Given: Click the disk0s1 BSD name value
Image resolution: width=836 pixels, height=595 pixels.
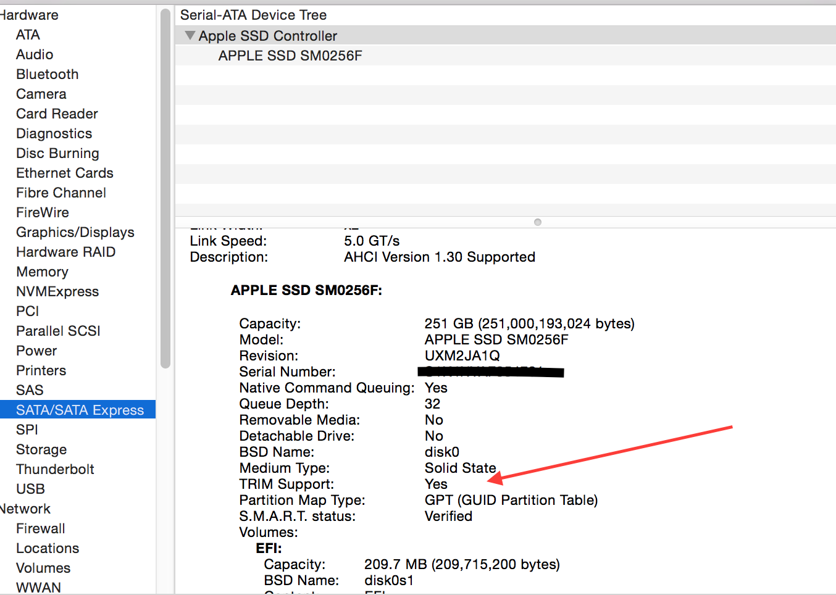Looking at the screenshot, I should pos(389,580).
